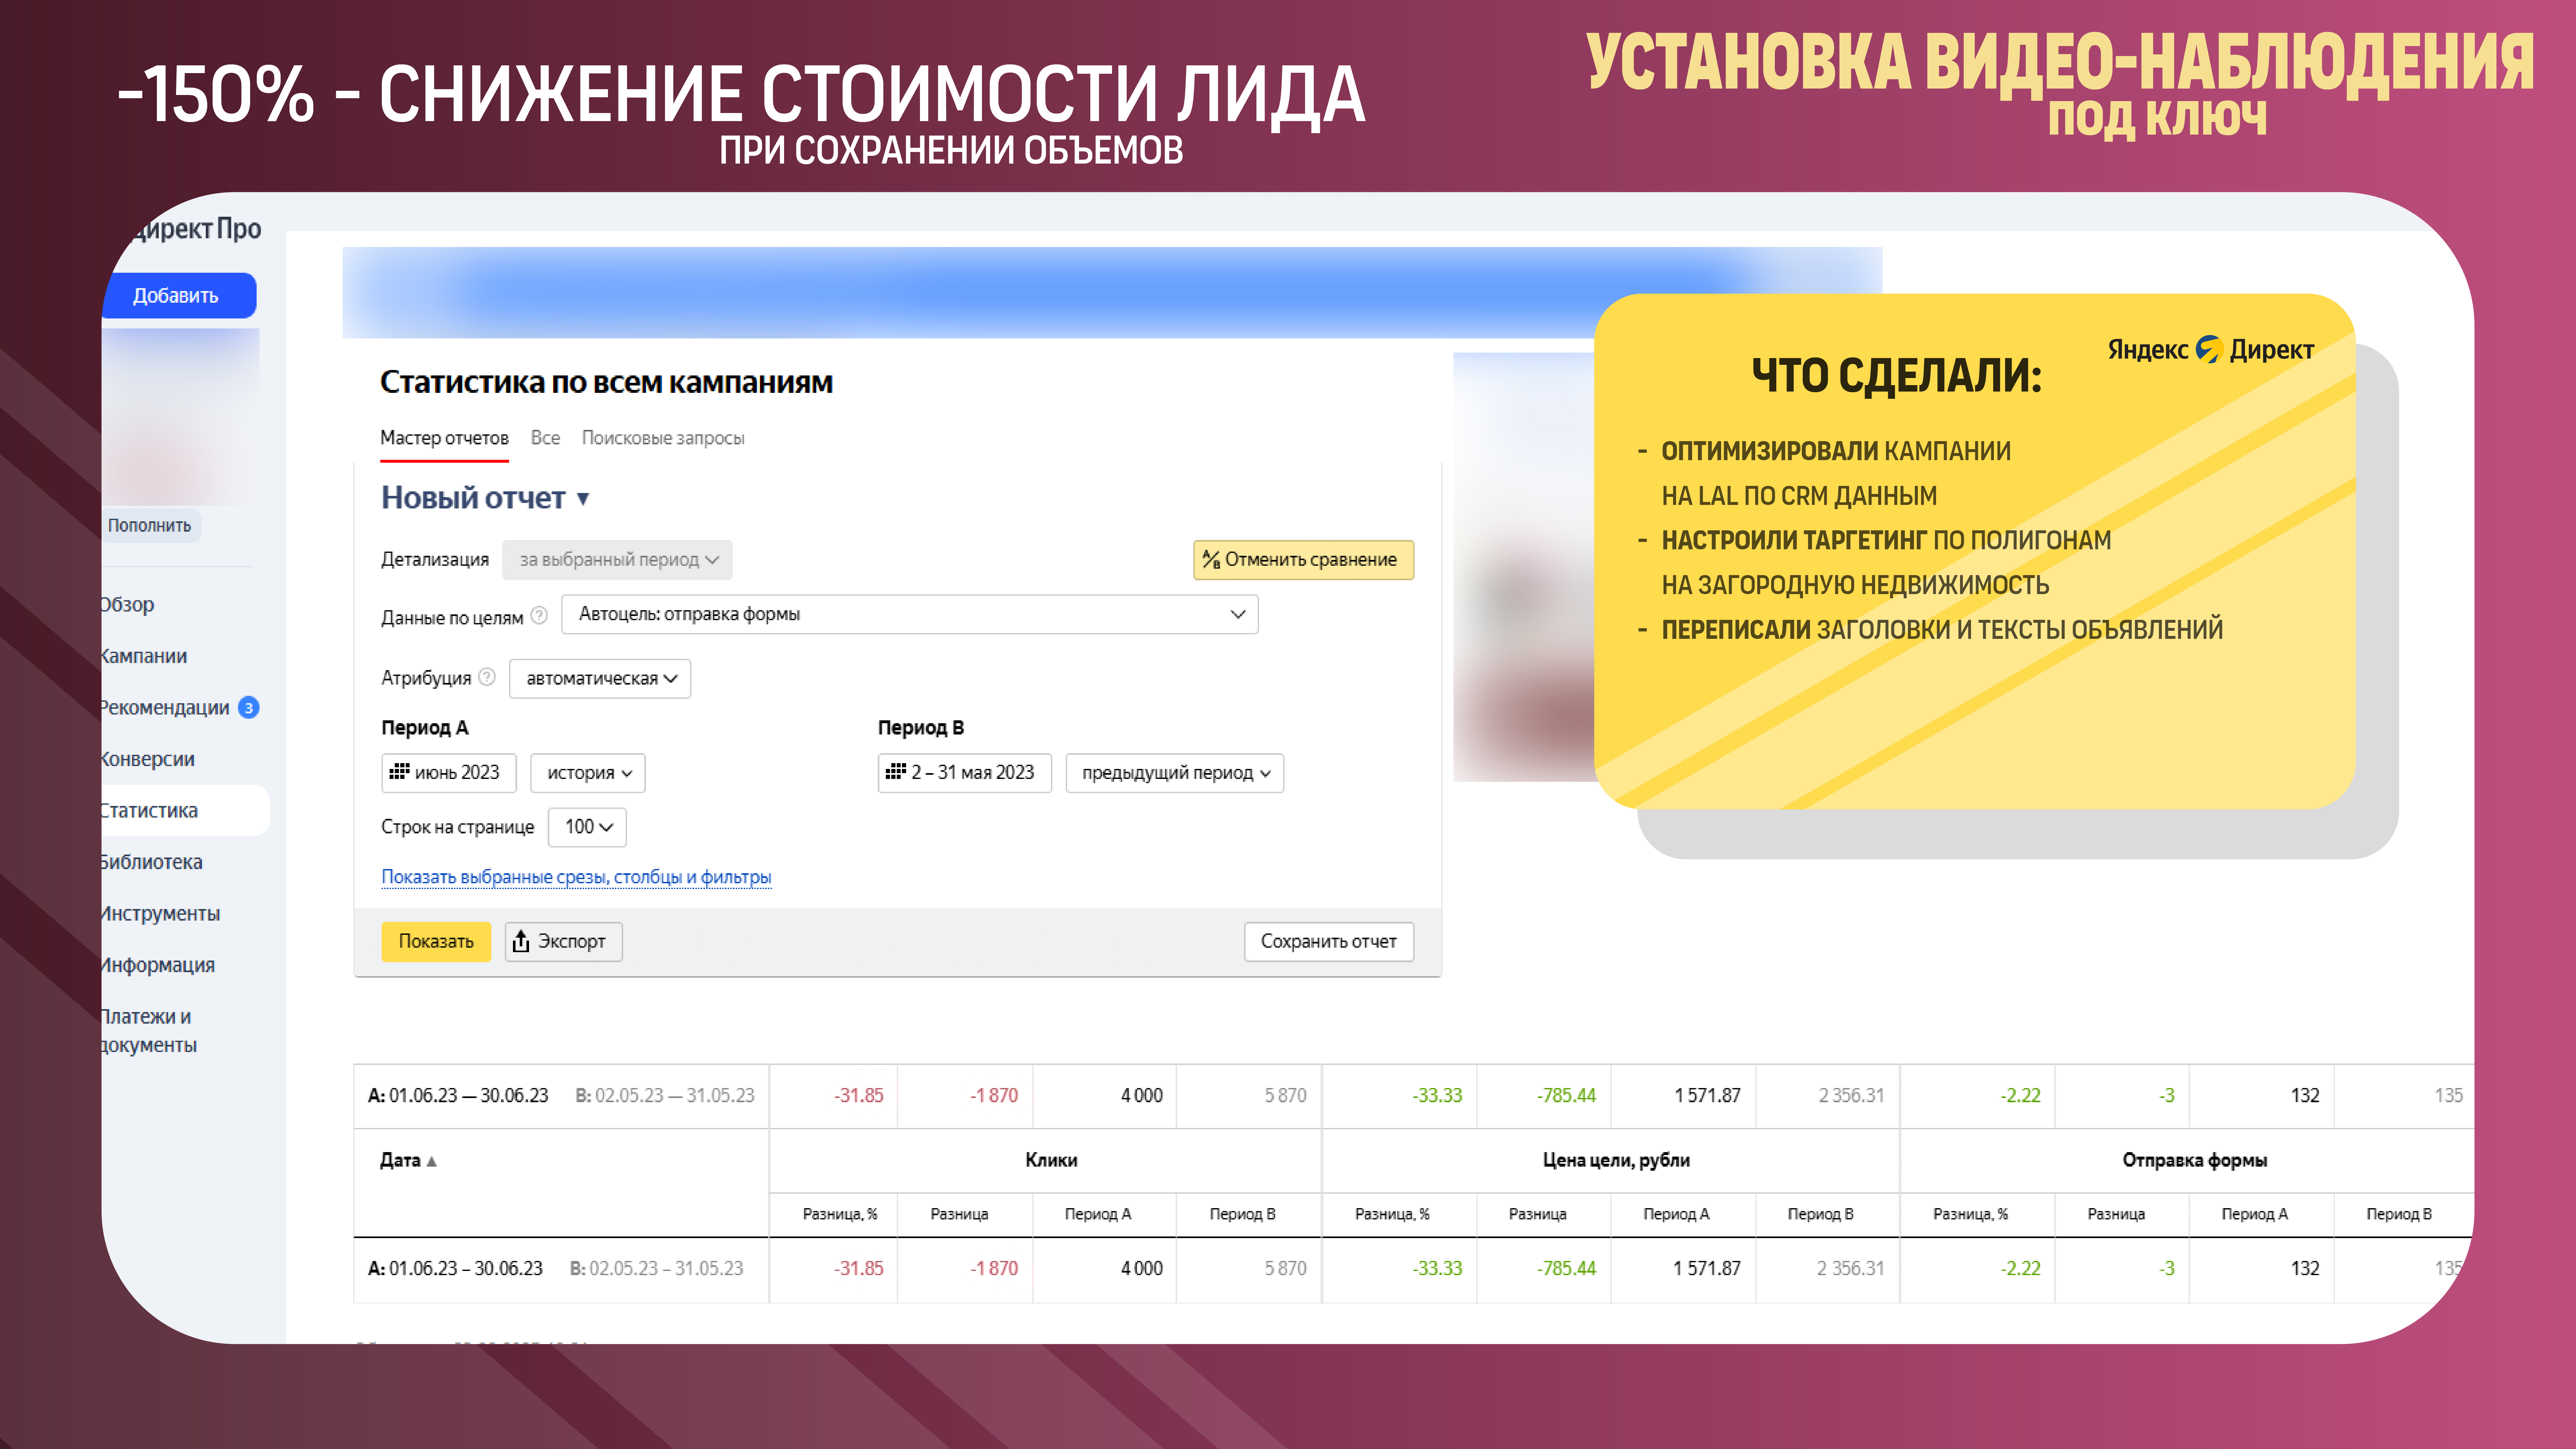Image resolution: width=2576 pixels, height=1449 pixels.
Task: Open Кампании in the sidebar
Action: click(x=144, y=656)
